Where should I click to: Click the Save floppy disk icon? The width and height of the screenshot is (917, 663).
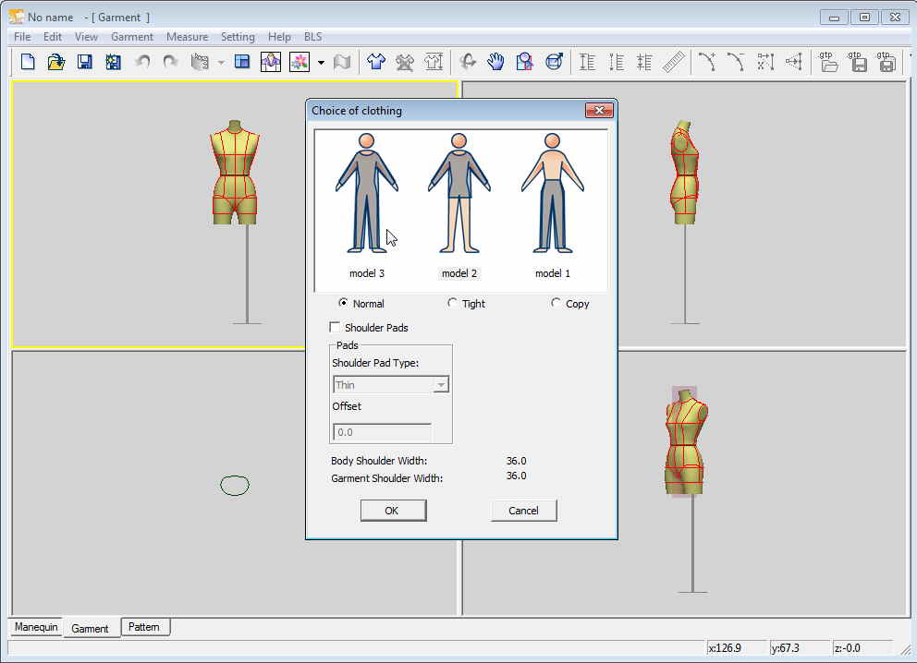pos(84,62)
